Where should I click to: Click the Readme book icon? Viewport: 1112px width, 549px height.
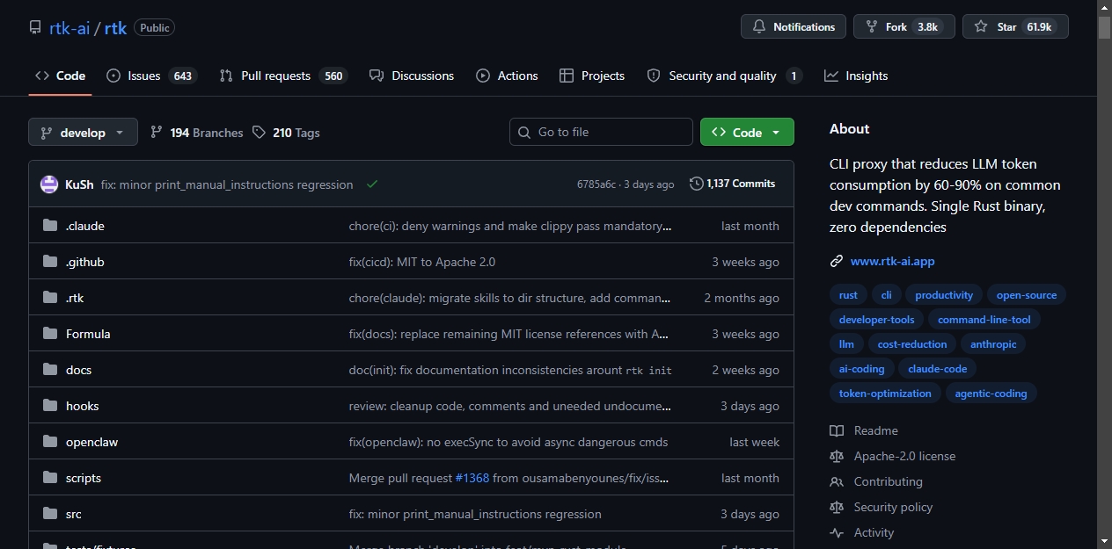pos(837,430)
